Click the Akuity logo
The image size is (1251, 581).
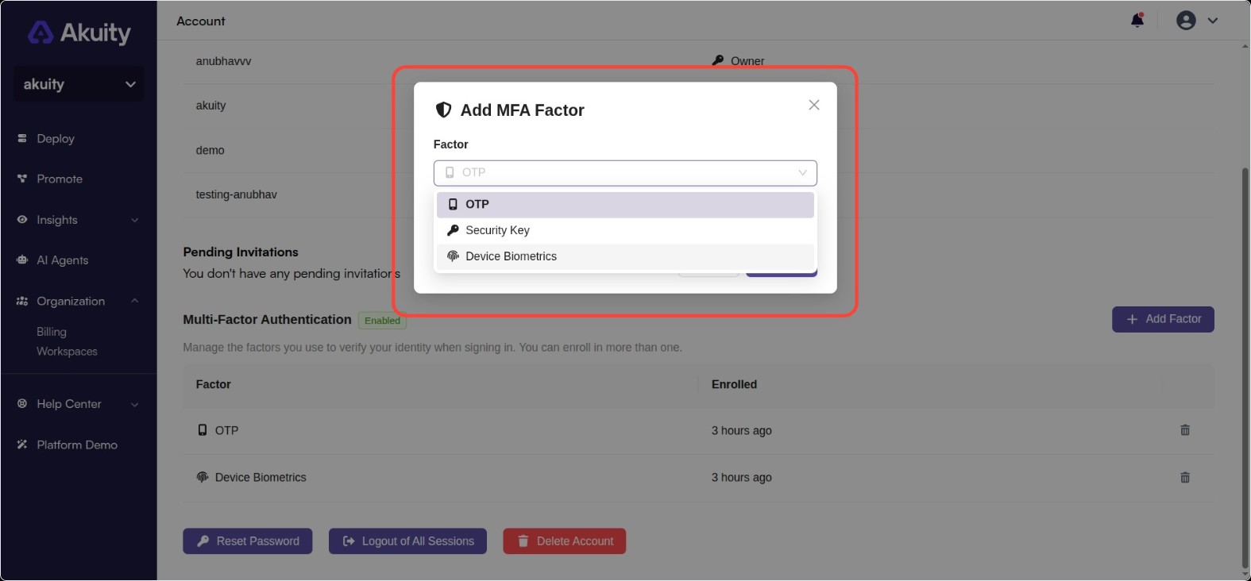point(79,33)
